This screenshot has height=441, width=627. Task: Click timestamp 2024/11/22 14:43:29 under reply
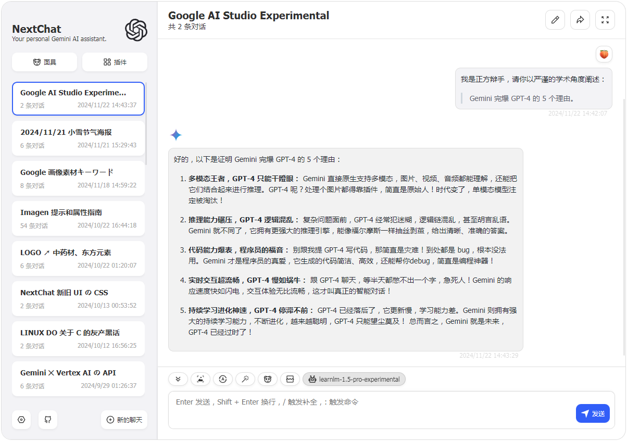pos(488,356)
